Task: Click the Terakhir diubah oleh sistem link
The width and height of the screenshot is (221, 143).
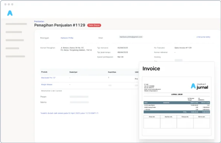Action: (69, 113)
